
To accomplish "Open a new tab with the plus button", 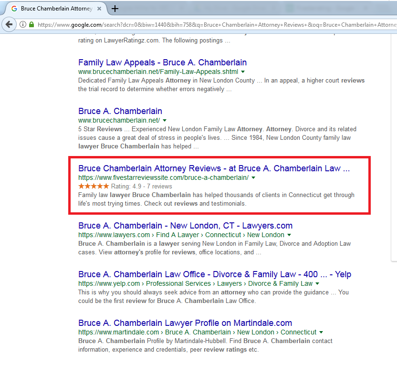I will [115, 9].
